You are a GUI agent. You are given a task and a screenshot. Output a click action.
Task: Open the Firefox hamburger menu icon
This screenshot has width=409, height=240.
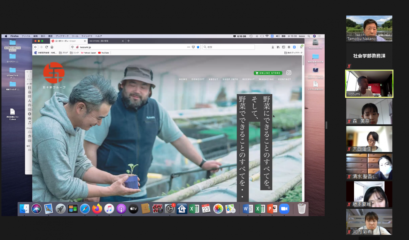pyautogui.click(x=301, y=47)
